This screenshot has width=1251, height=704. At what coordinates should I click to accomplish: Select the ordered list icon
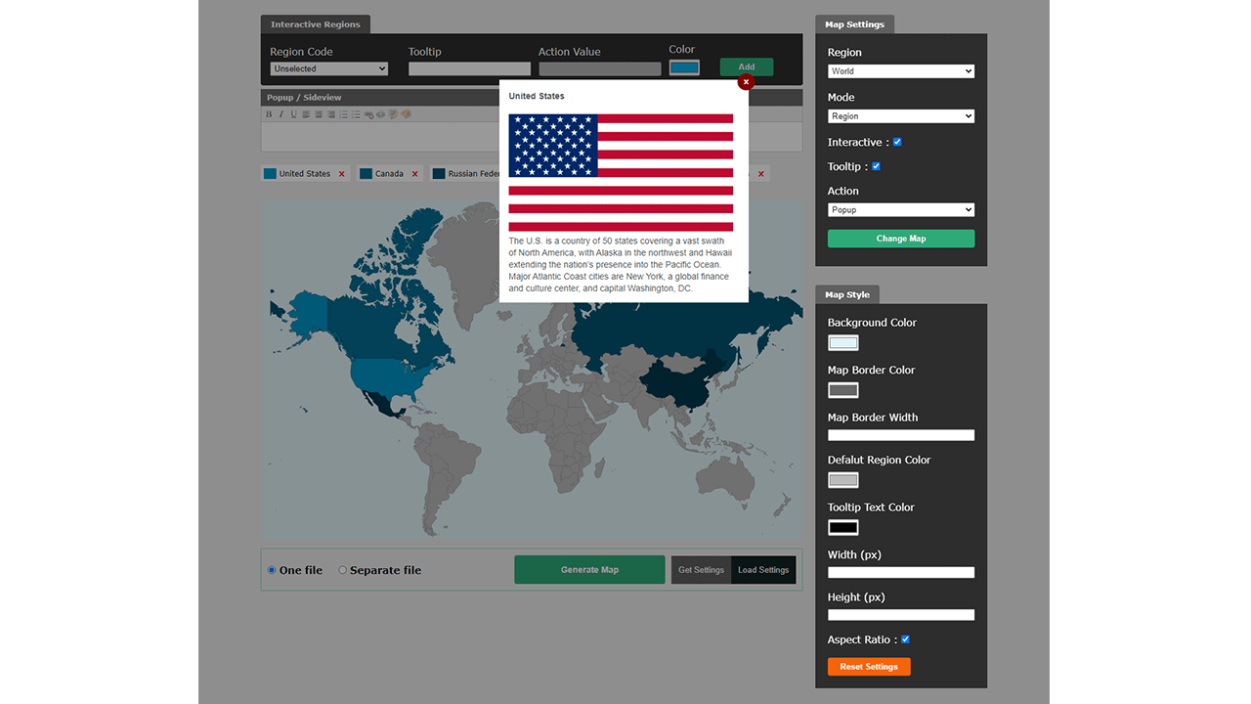[344, 114]
